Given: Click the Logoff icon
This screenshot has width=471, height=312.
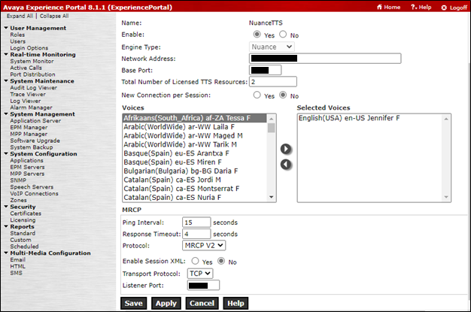Looking at the screenshot, I should 444,8.
